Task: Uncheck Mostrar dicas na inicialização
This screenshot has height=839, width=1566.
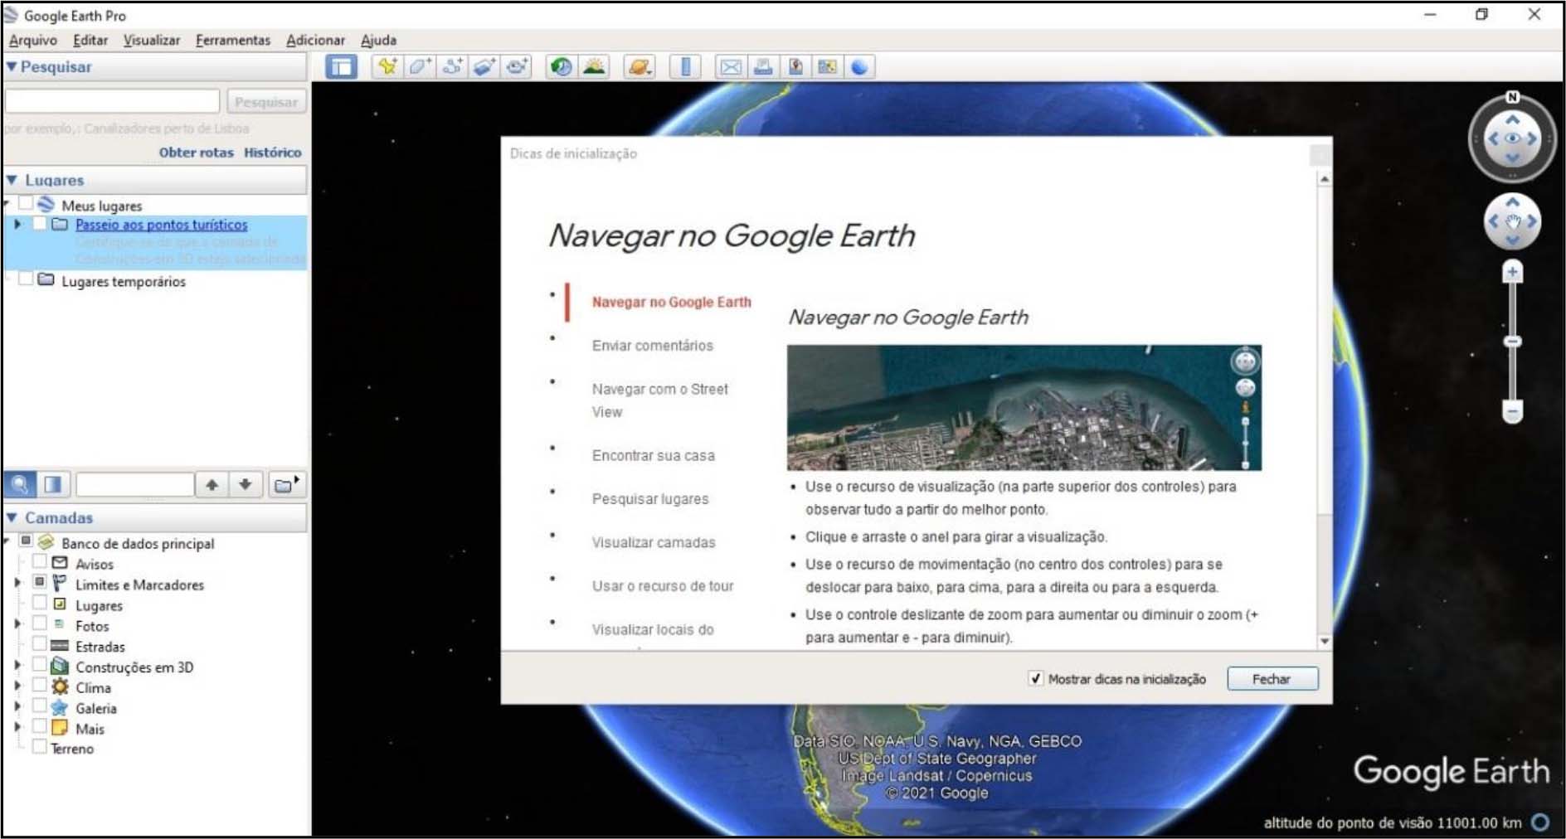Action: click(x=1035, y=678)
